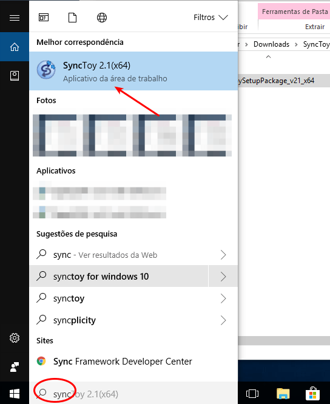Expand the Filtros dropdown
Image resolution: width=330 pixels, height=404 pixels.
210,18
